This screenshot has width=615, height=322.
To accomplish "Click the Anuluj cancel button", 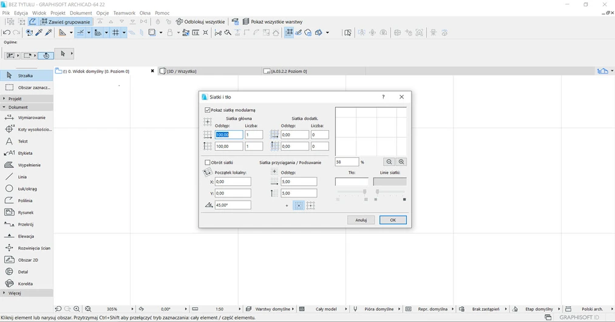I will [x=361, y=220].
